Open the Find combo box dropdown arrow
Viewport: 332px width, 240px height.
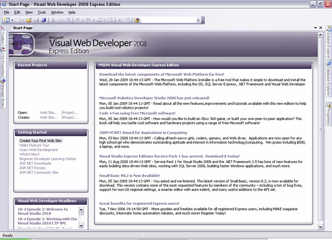pos(198,20)
